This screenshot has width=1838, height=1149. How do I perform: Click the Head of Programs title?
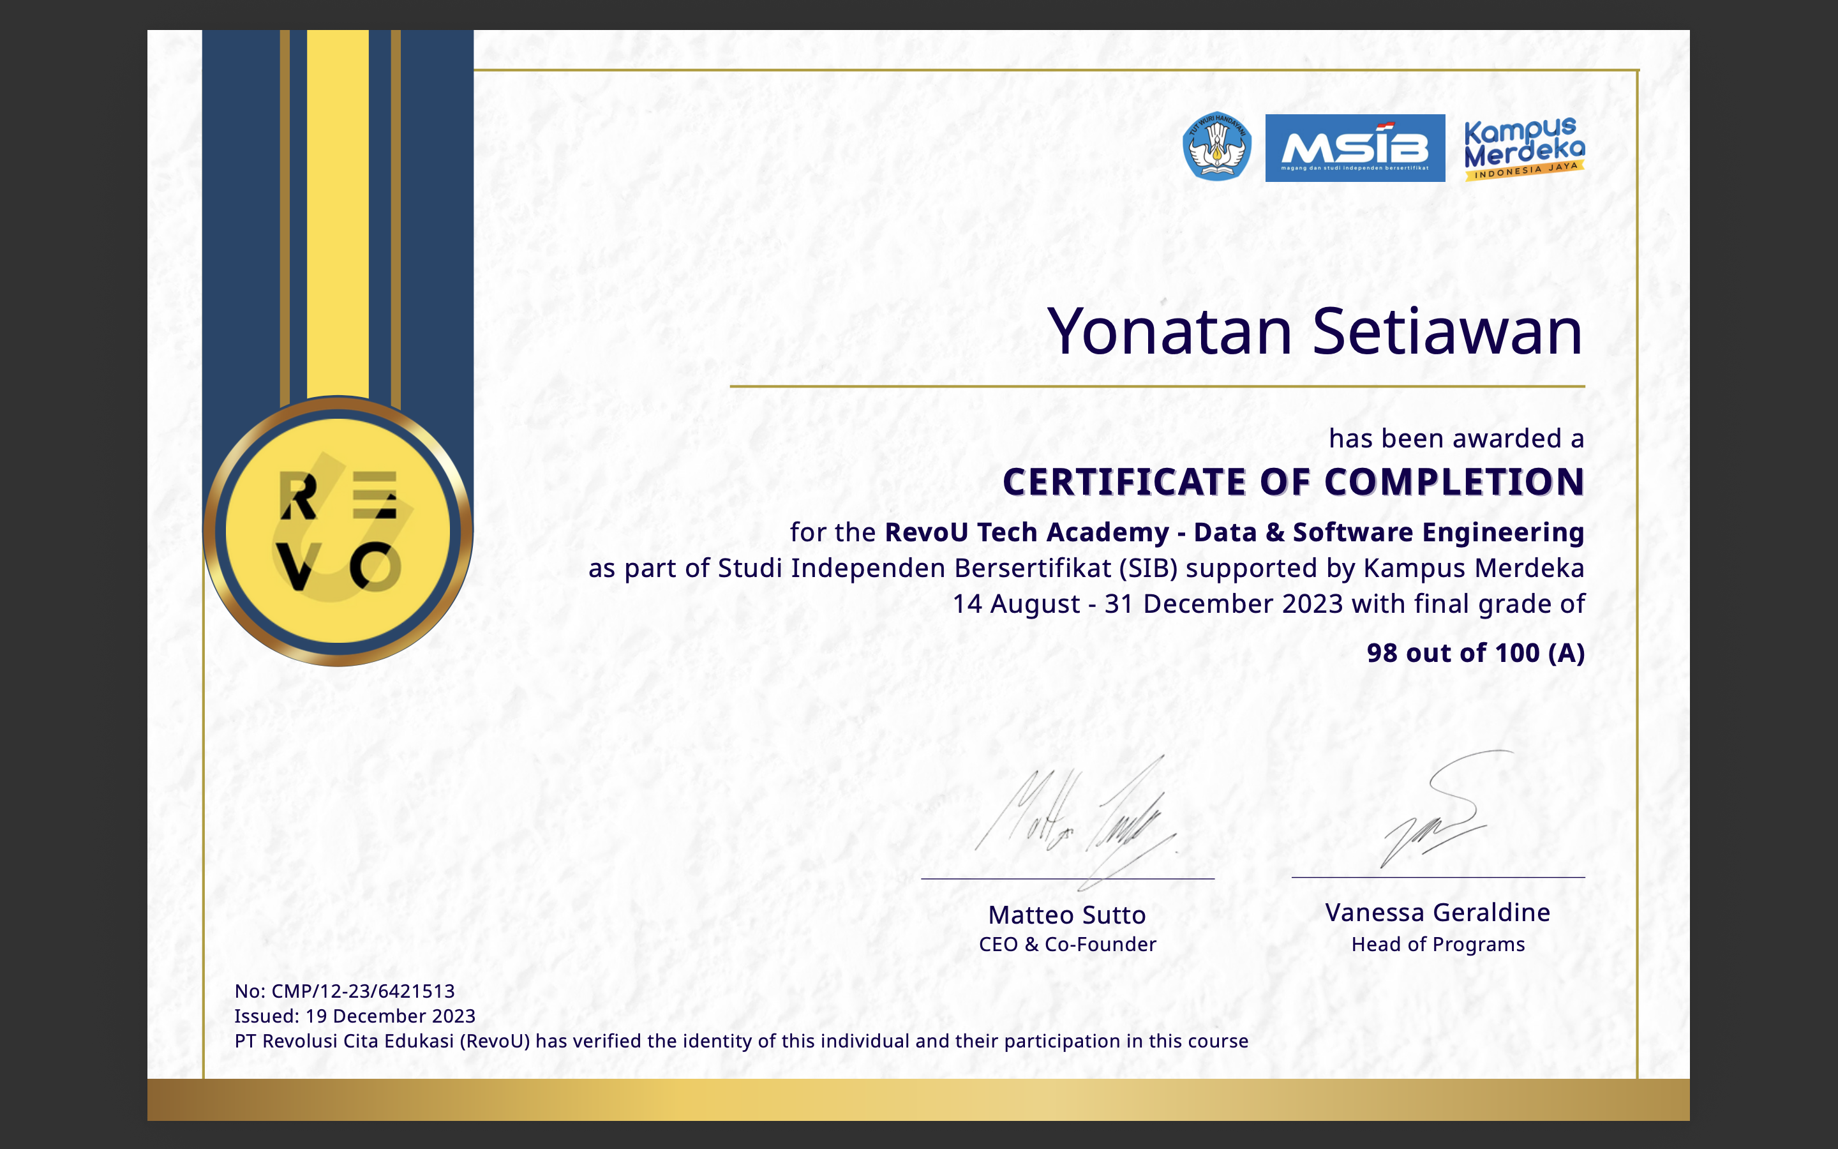pyautogui.click(x=1438, y=945)
